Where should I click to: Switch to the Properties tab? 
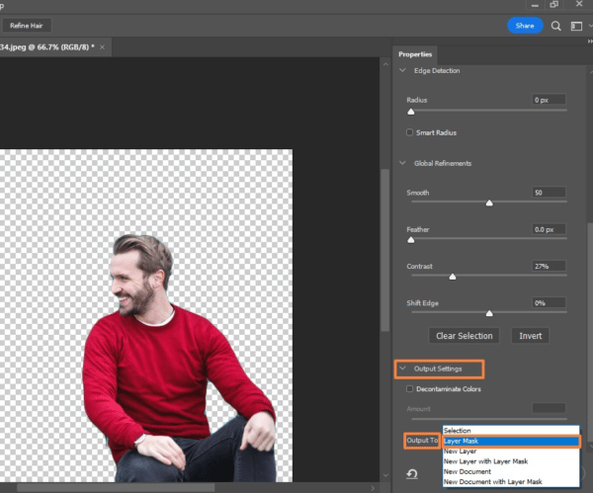click(x=415, y=54)
